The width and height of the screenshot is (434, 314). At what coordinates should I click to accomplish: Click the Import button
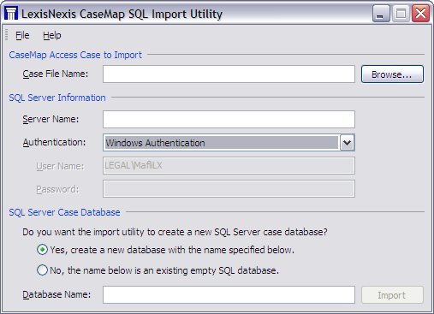tap(392, 295)
